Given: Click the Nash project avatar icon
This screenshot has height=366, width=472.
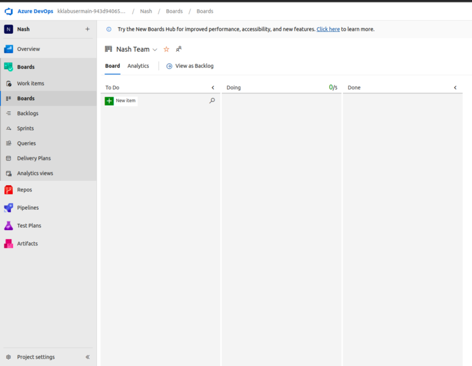Looking at the screenshot, I should (9, 30).
